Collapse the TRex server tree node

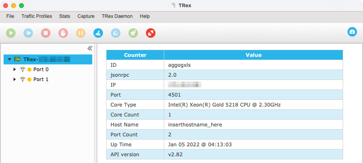pos(9,60)
